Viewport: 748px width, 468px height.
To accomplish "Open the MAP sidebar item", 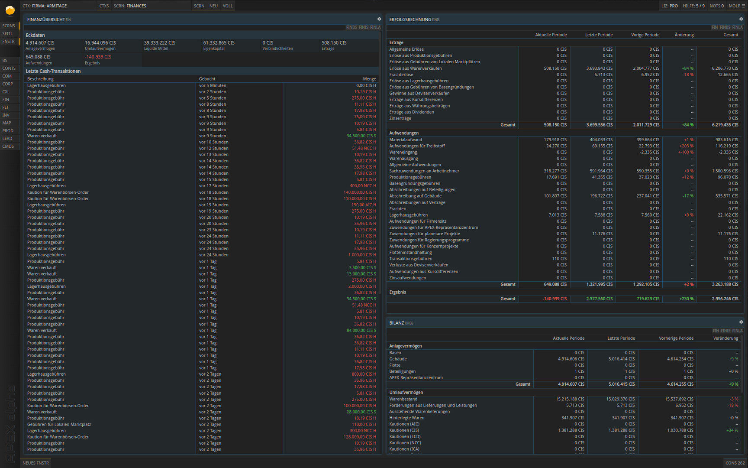I will click(6, 123).
